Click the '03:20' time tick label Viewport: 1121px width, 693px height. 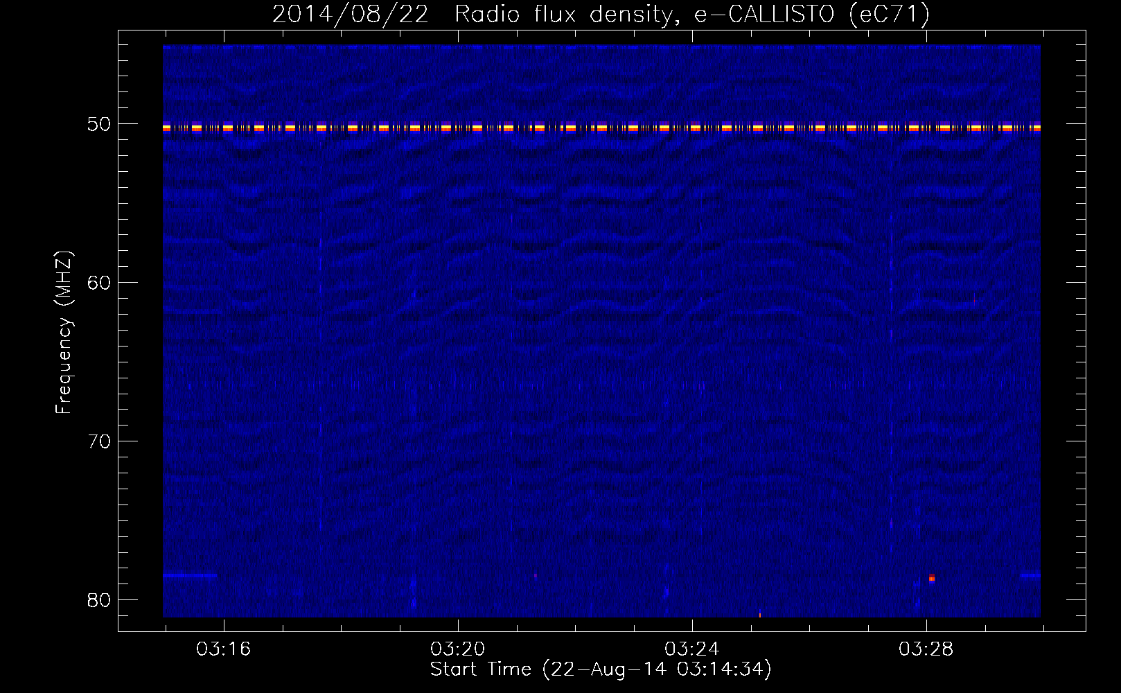[458, 649]
